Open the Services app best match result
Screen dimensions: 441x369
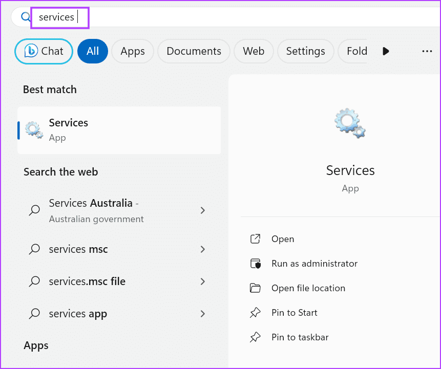(119, 130)
